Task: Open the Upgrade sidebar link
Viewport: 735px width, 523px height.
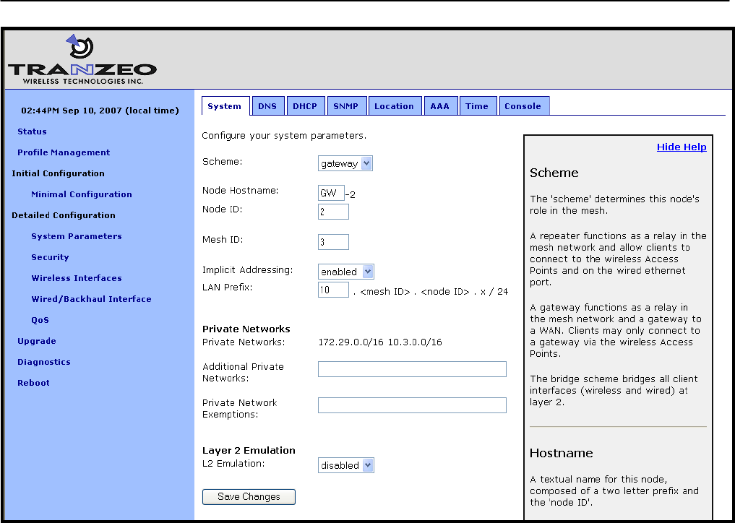Action: click(37, 341)
